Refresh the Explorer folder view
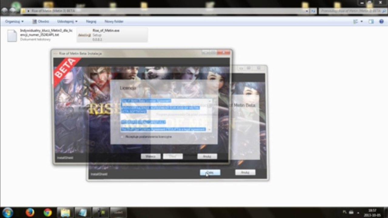388x218 pixels. [313, 11]
